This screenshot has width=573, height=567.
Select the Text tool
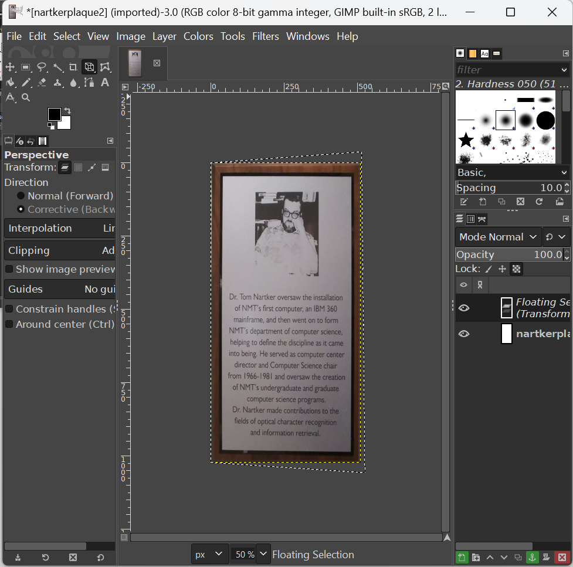(x=105, y=83)
